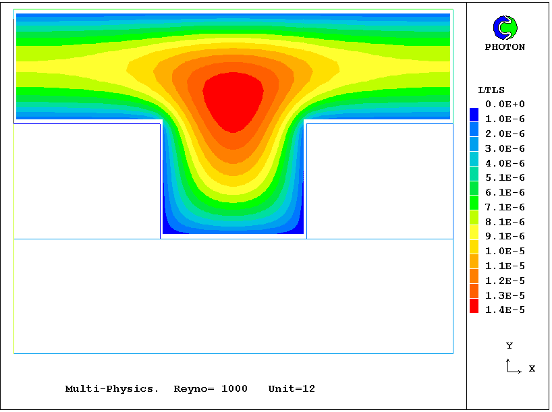The height and width of the screenshot is (412, 552).
Task: Click the Y axis label
Action: tap(509, 346)
